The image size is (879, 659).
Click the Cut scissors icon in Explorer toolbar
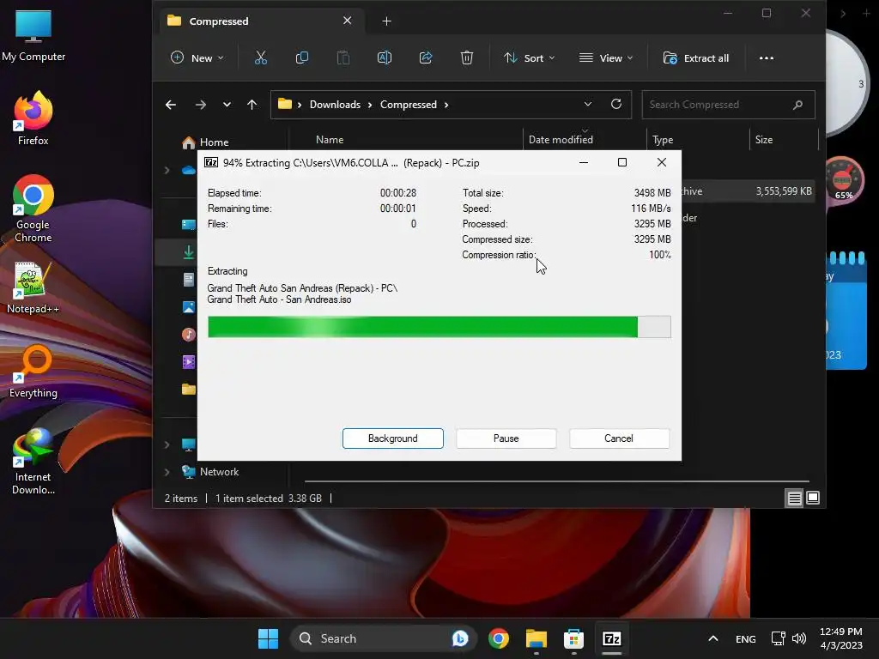click(261, 57)
